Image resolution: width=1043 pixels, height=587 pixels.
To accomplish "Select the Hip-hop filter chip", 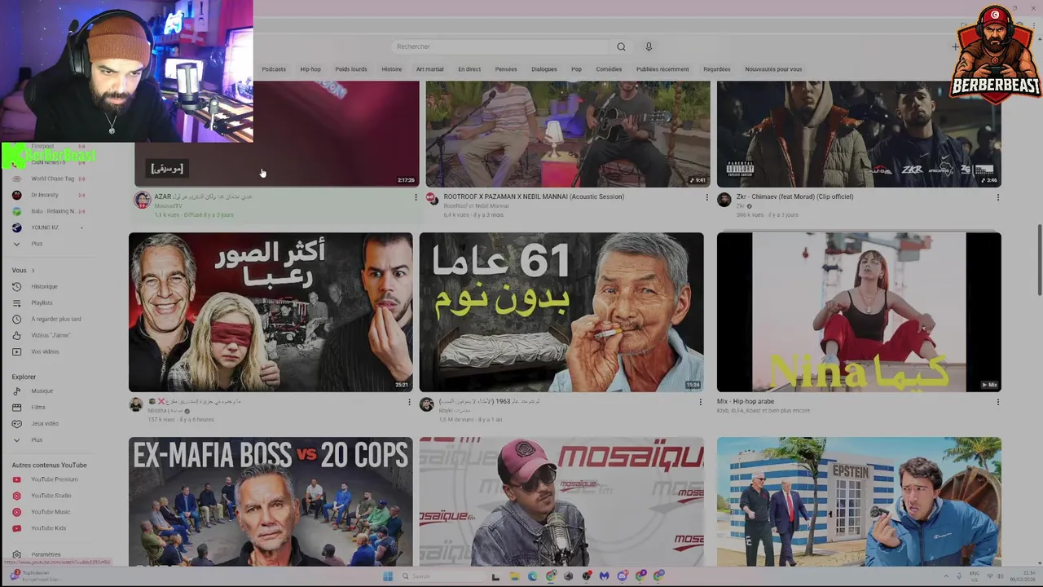I will coord(310,69).
